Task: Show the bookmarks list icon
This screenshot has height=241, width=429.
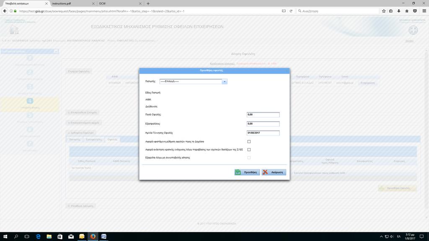Action: (x=391, y=11)
